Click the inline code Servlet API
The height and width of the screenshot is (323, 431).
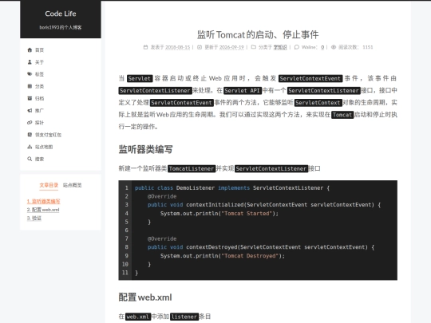pos(242,91)
